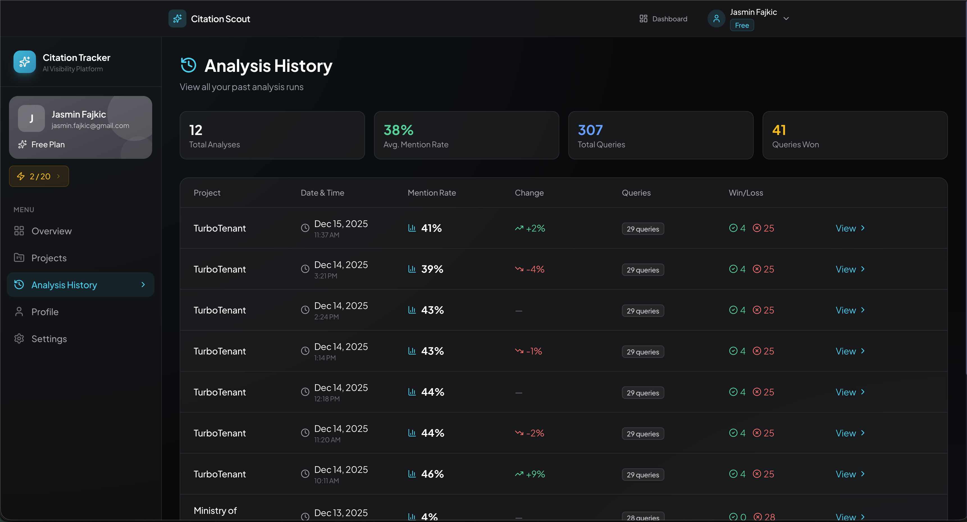Image resolution: width=967 pixels, height=522 pixels.
Task: Open Projects in the sidebar menu
Action: point(49,258)
